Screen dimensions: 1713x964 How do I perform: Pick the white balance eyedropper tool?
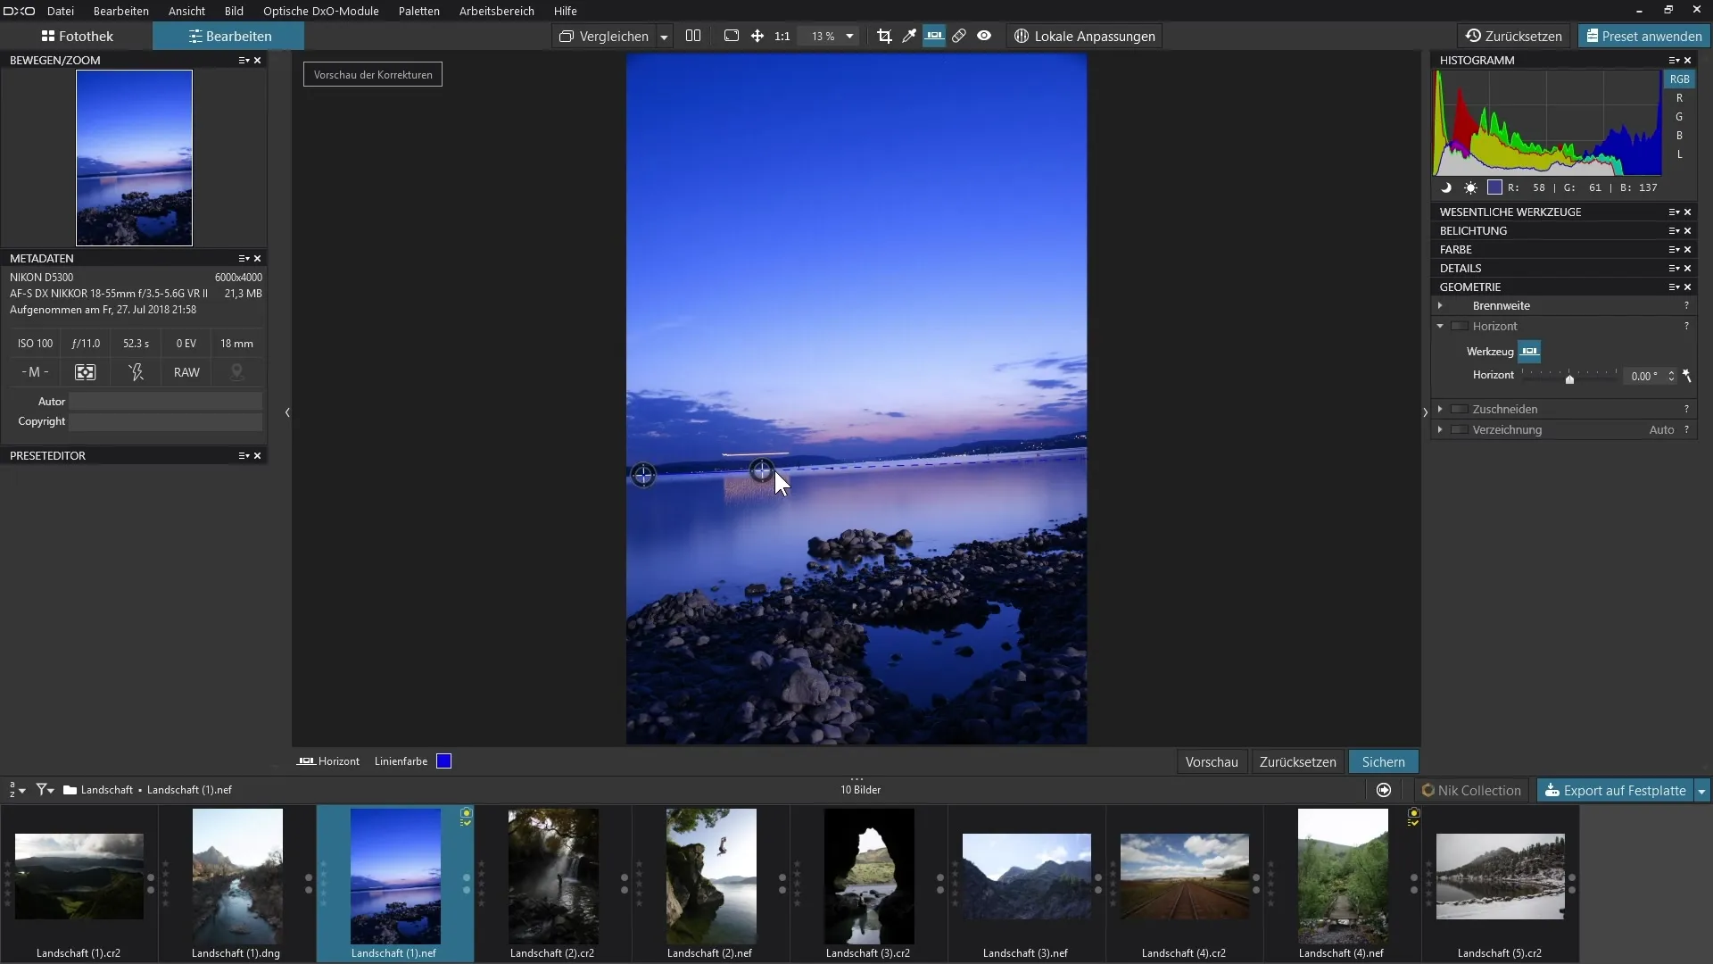(x=909, y=36)
